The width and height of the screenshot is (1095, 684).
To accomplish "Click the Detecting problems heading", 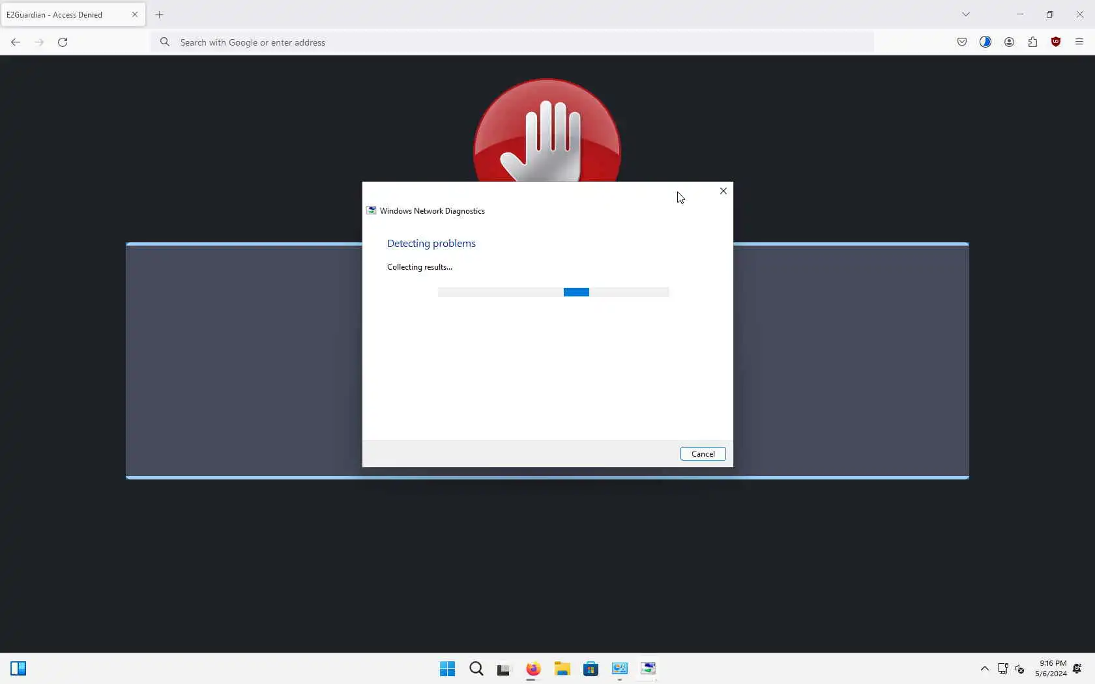I will click(x=431, y=244).
